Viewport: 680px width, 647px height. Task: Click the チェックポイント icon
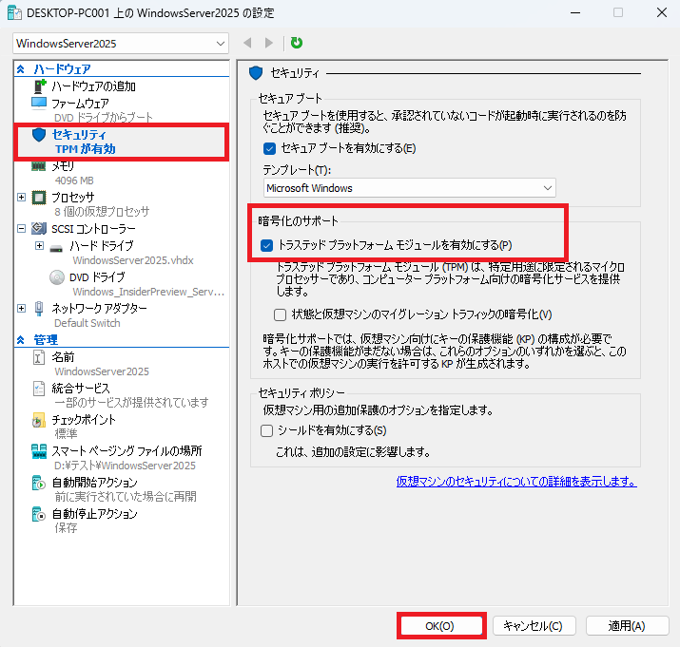click(39, 420)
